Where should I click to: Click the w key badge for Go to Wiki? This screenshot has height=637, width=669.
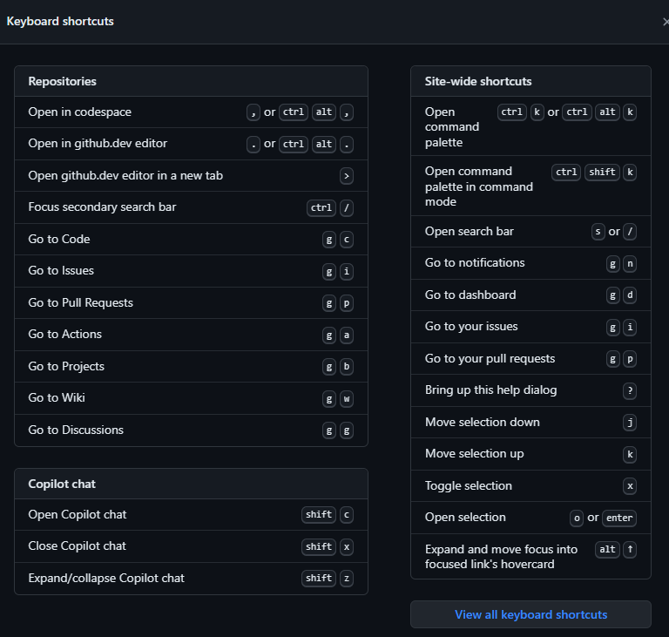click(347, 399)
